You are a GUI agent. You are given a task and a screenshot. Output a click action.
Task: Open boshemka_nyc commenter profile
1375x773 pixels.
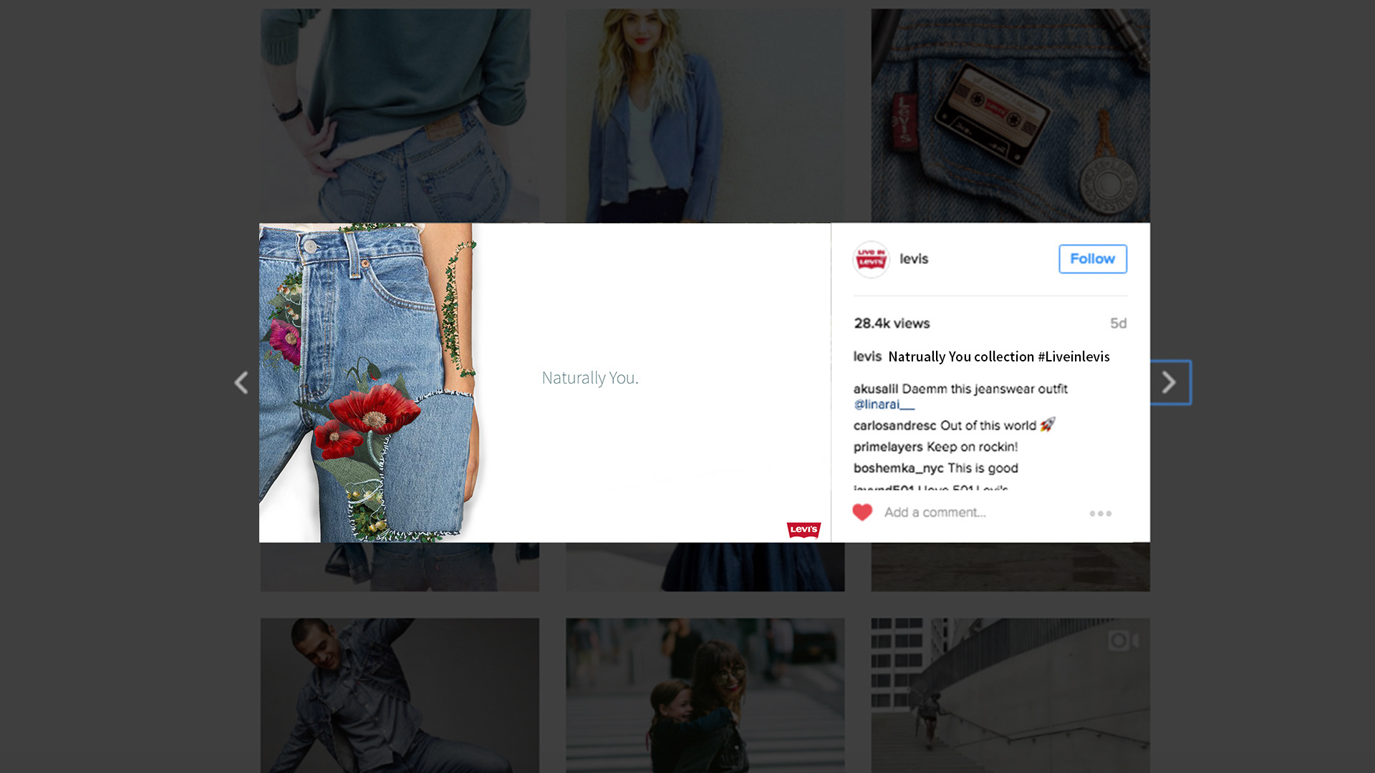coord(898,468)
